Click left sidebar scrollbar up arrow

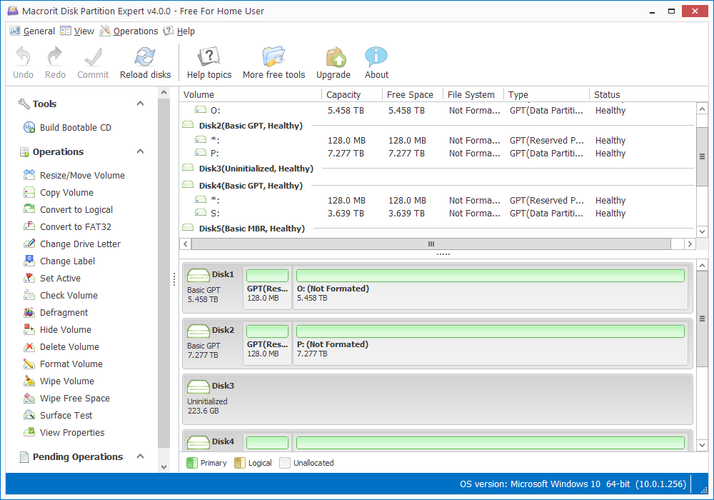point(164,92)
